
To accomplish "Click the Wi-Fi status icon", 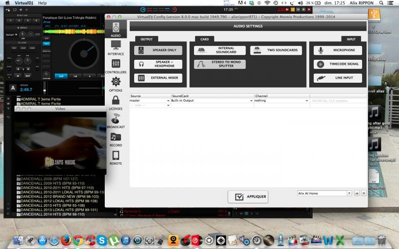I will pos(267,3).
